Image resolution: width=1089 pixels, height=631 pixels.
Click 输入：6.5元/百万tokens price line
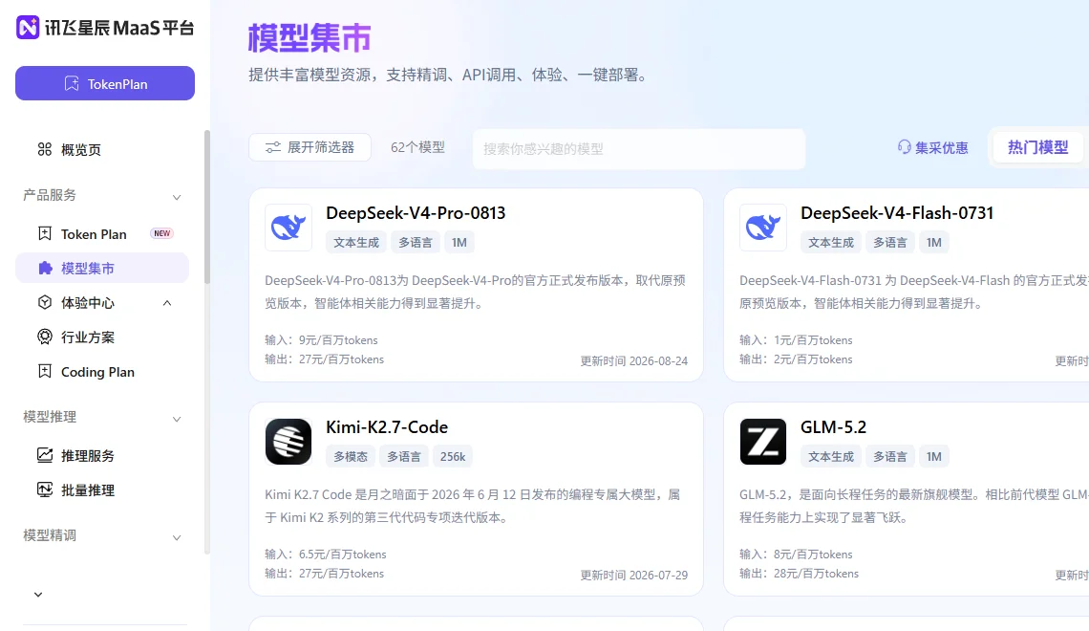[x=325, y=554]
